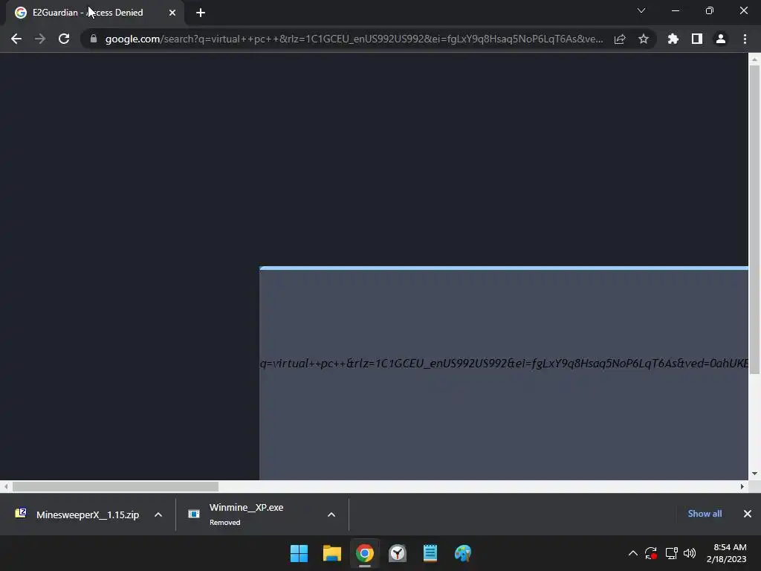
Task: Select the E2Guardian - Access Denied tab
Action: (94, 13)
